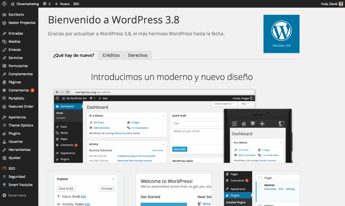Click the blue Save Draft button in Quick Draft
The width and height of the screenshot is (345, 206).
tap(180, 149)
